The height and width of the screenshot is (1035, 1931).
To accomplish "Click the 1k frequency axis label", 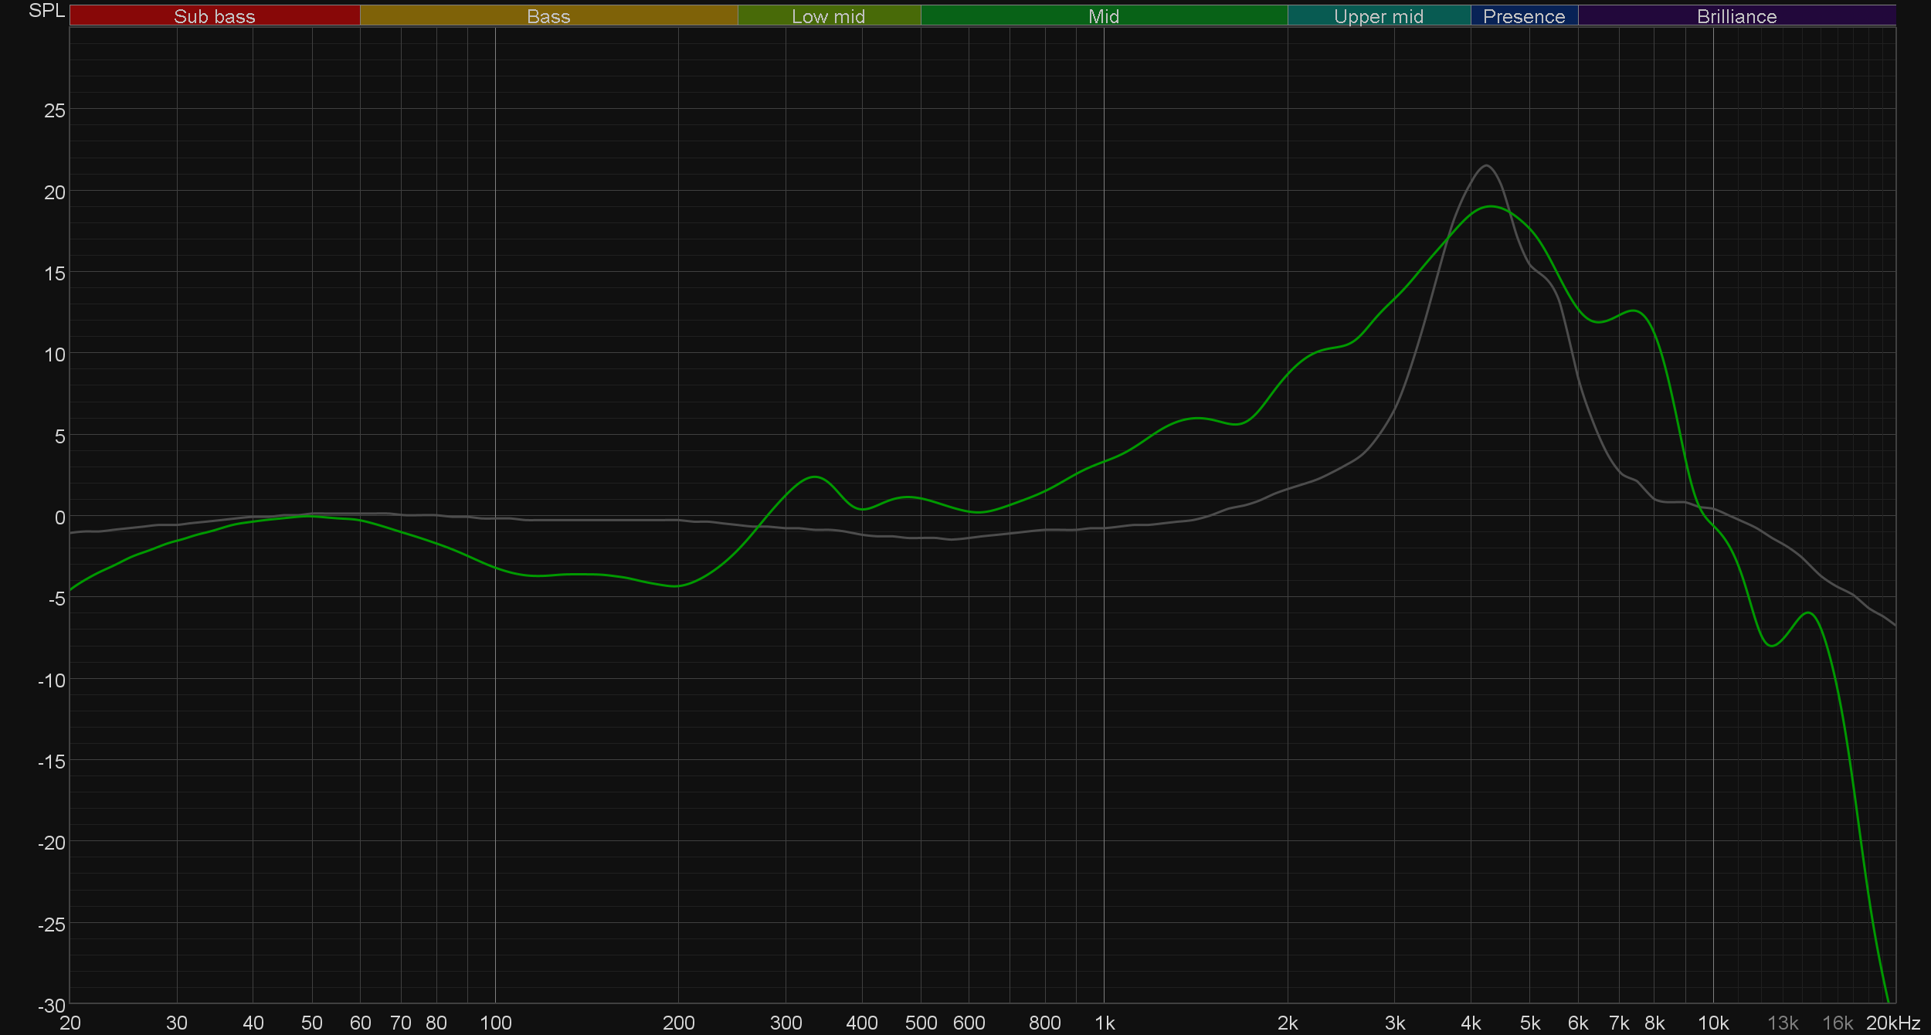I will (1105, 1023).
